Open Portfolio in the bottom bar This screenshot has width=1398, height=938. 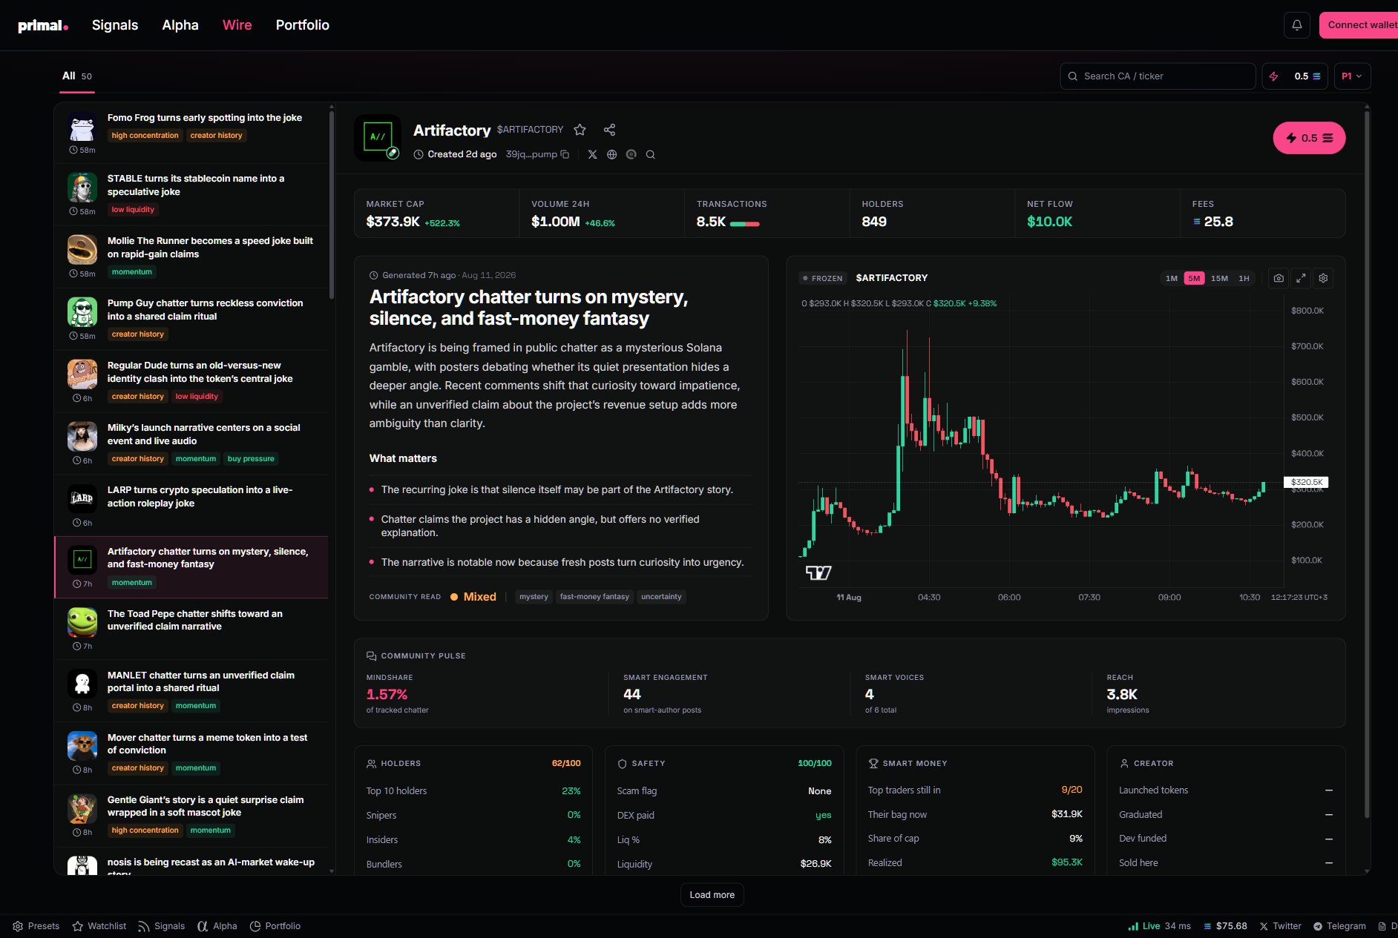coord(275,926)
